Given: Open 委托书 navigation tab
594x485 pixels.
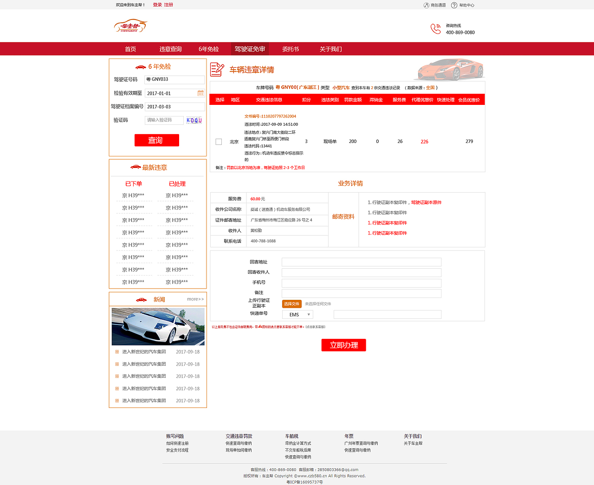Looking at the screenshot, I should tap(291, 49).
